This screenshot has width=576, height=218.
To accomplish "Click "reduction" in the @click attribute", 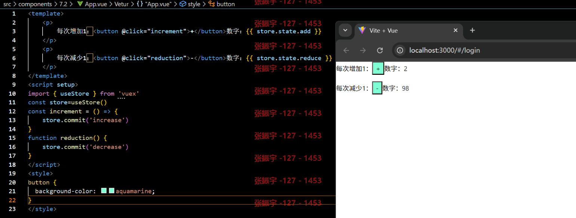I will tap(168, 58).
